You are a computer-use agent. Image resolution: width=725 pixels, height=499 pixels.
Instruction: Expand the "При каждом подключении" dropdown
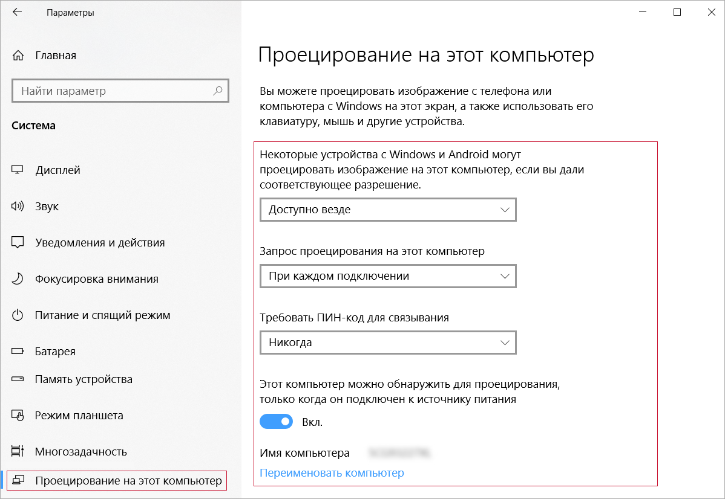click(x=388, y=276)
